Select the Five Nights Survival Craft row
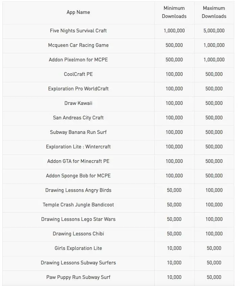 pos(118,31)
